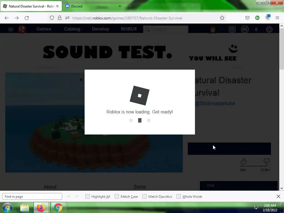Screen dimensions: 284x213
Task: Save page to Pocket icon
Action: [x=247, y=18]
